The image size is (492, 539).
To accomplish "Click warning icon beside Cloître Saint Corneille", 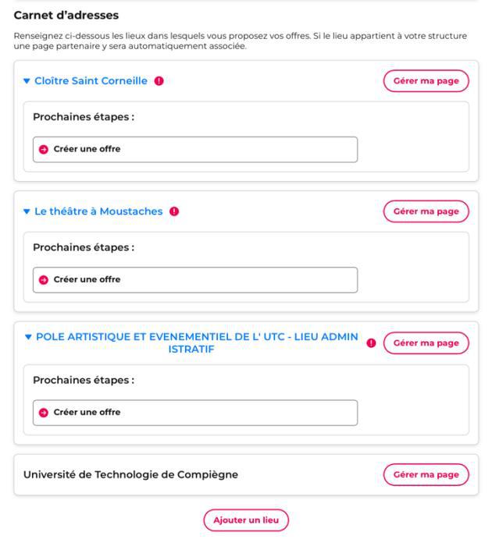I will (x=159, y=81).
